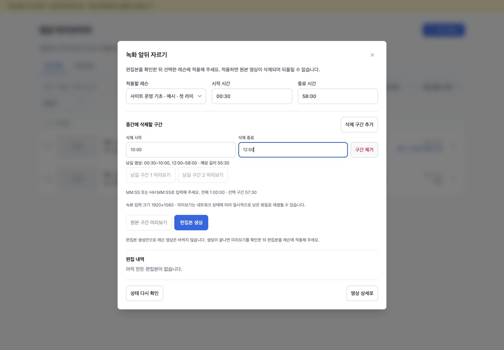Image resolution: width=504 pixels, height=350 pixels.
Task: Click 남길 구간 2 미리보기 button
Action: pos(203,175)
